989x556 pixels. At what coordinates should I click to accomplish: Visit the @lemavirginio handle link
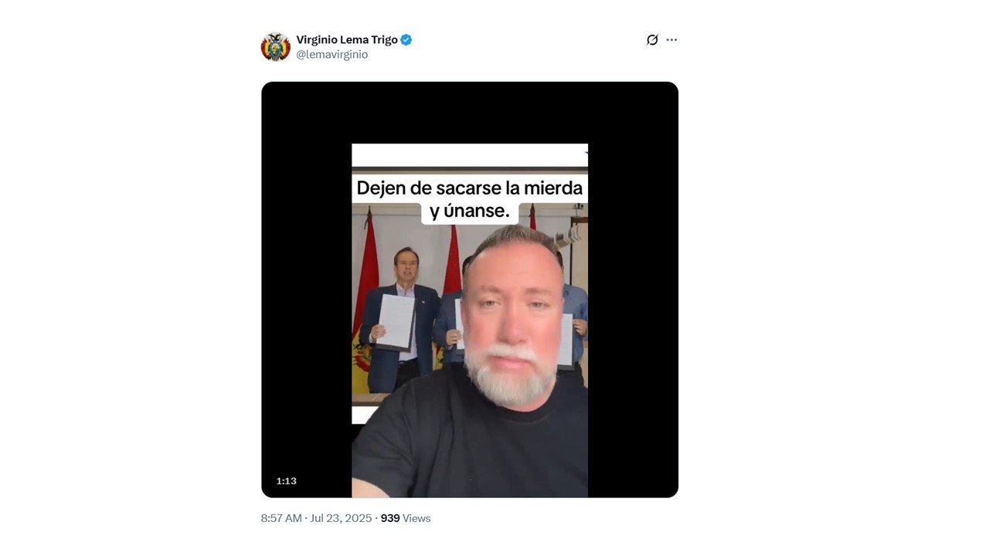[x=332, y=55]
